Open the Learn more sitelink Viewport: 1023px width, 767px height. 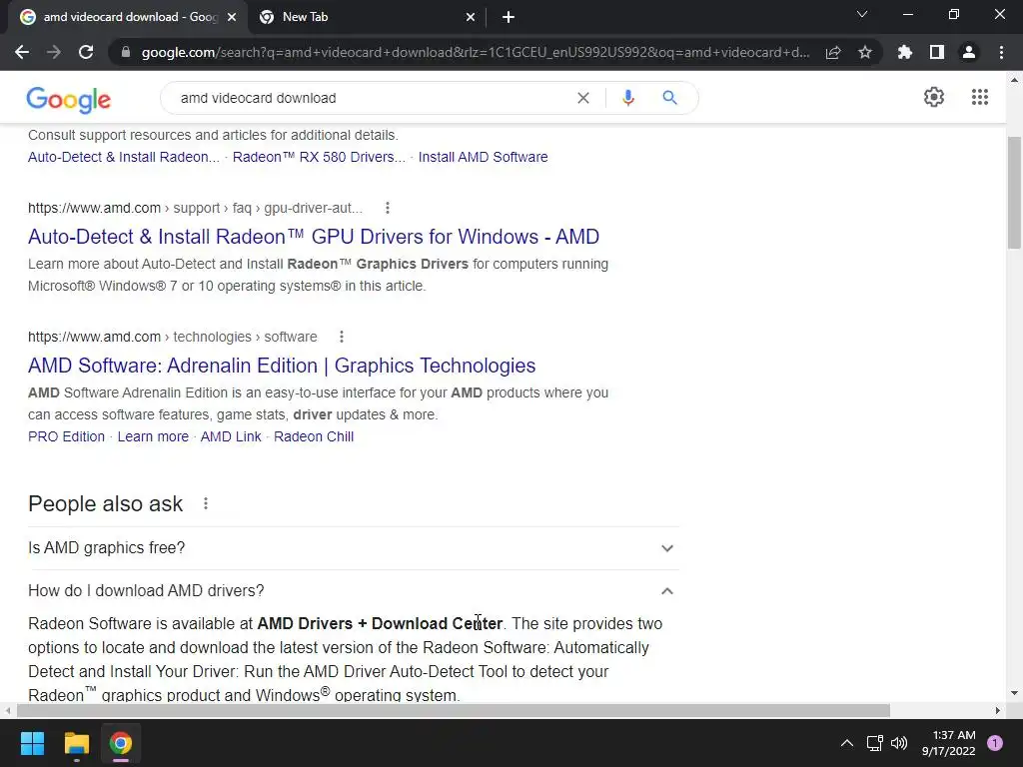tap(153, 437)
